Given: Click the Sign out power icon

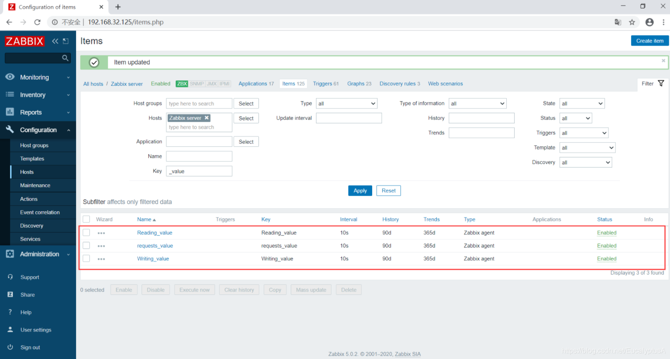Looking at the screenshot, I should [x=10, y=347].
